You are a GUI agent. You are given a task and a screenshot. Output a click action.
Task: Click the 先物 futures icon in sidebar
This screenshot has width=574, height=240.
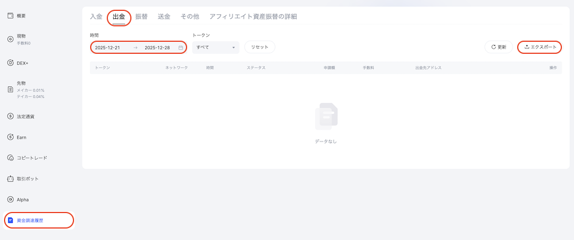[x=10, y=90]
